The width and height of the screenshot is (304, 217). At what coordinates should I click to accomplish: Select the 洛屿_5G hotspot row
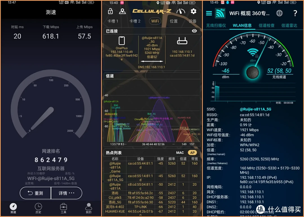point(152,202)
